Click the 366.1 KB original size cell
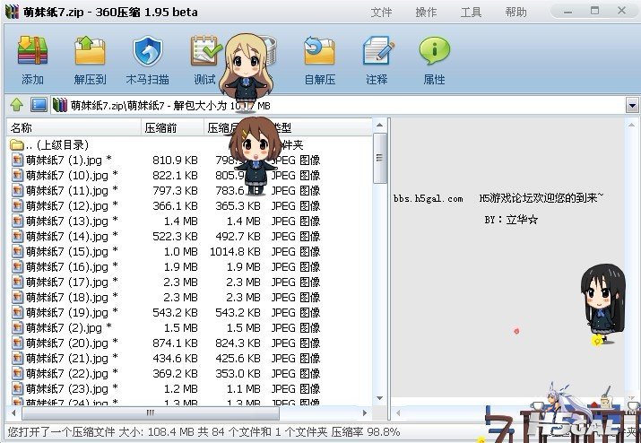Viewport: 641px width, 443px height. point(175,205)
